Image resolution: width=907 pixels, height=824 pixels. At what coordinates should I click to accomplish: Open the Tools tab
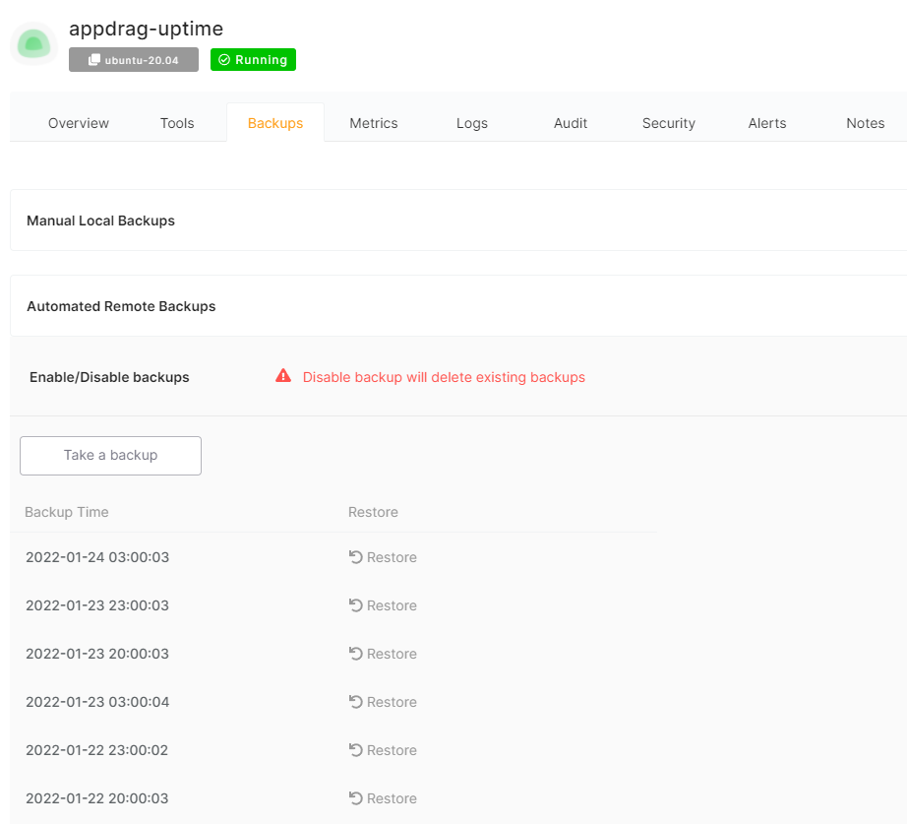177,123
